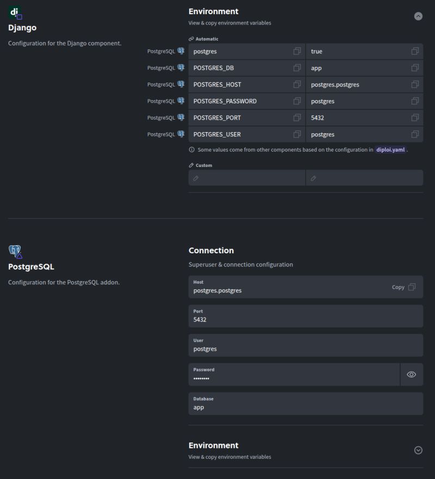Copy the postgres.postgres value in Environment
The width and height of the screenshot is (435, 479).
(415, 85)
